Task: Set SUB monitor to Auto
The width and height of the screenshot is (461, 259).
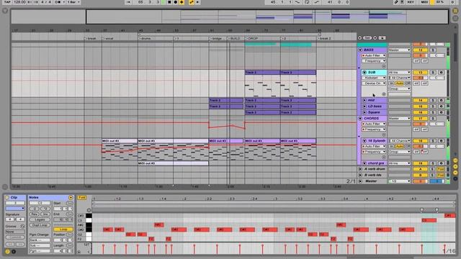Action: [399, 83]
